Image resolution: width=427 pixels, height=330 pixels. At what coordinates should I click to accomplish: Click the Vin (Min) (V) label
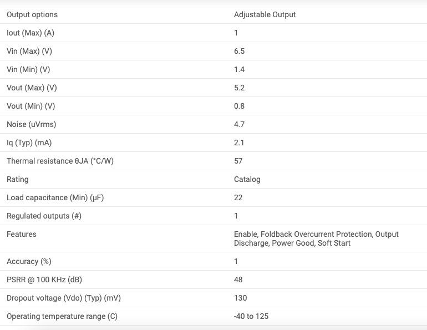pyautogui.click(x=28, y=69)
